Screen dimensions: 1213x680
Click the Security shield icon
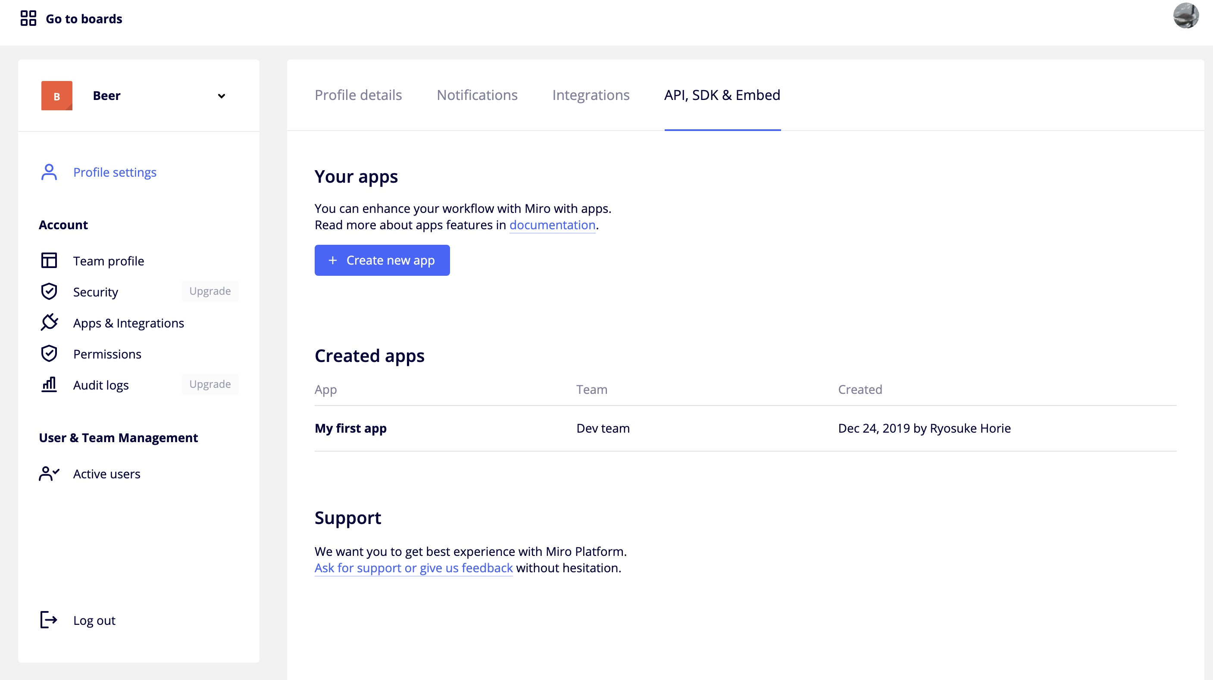49,291
